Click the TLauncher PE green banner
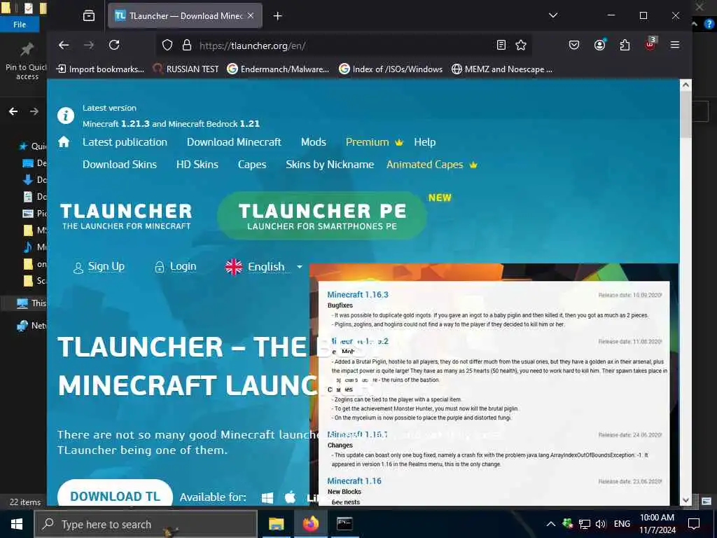This screenshot has height=538, width=717. click(x=322, y=216)
